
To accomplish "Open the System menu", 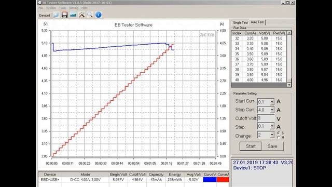I will (51, 8).
